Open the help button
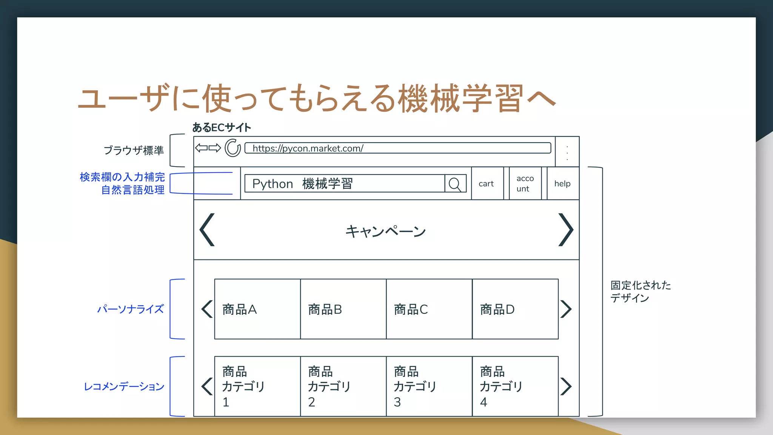This screenshot has height=435, width=773. point(563,184)
